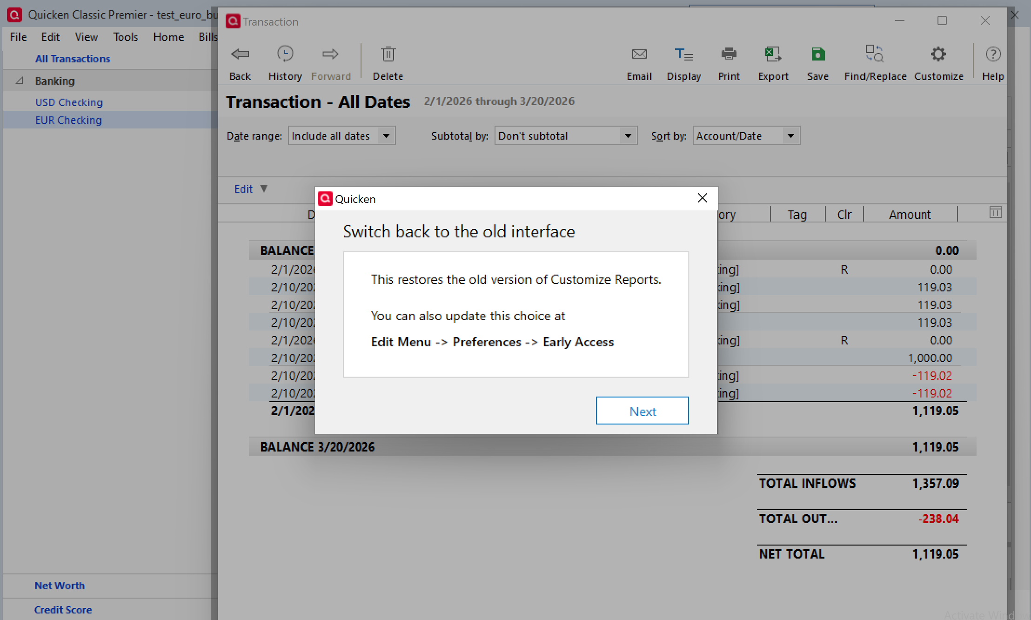Open the transaction History icon

click(x=285, y=54)
